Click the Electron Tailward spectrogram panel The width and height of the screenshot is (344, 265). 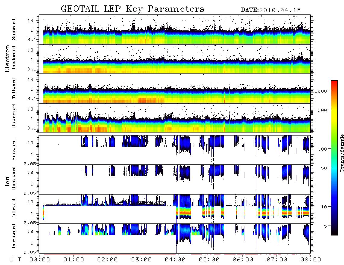[x=175, y=89]
